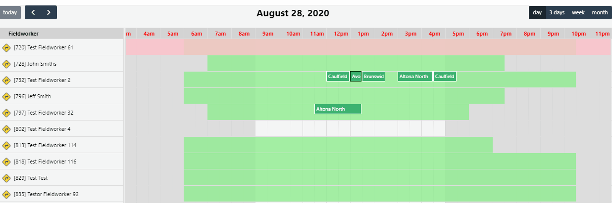Advance to the next day
The width and height of the screenshot is (612, 203).
click(x=49, y=12)
